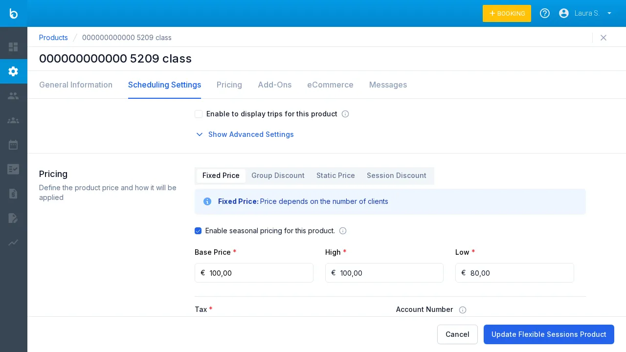Switch to the Add-Ons tab
626x352 pixels.
274,85
